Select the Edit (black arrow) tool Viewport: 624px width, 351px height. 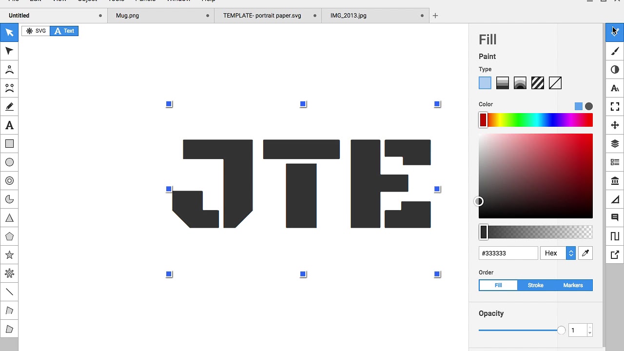(9, 51)
